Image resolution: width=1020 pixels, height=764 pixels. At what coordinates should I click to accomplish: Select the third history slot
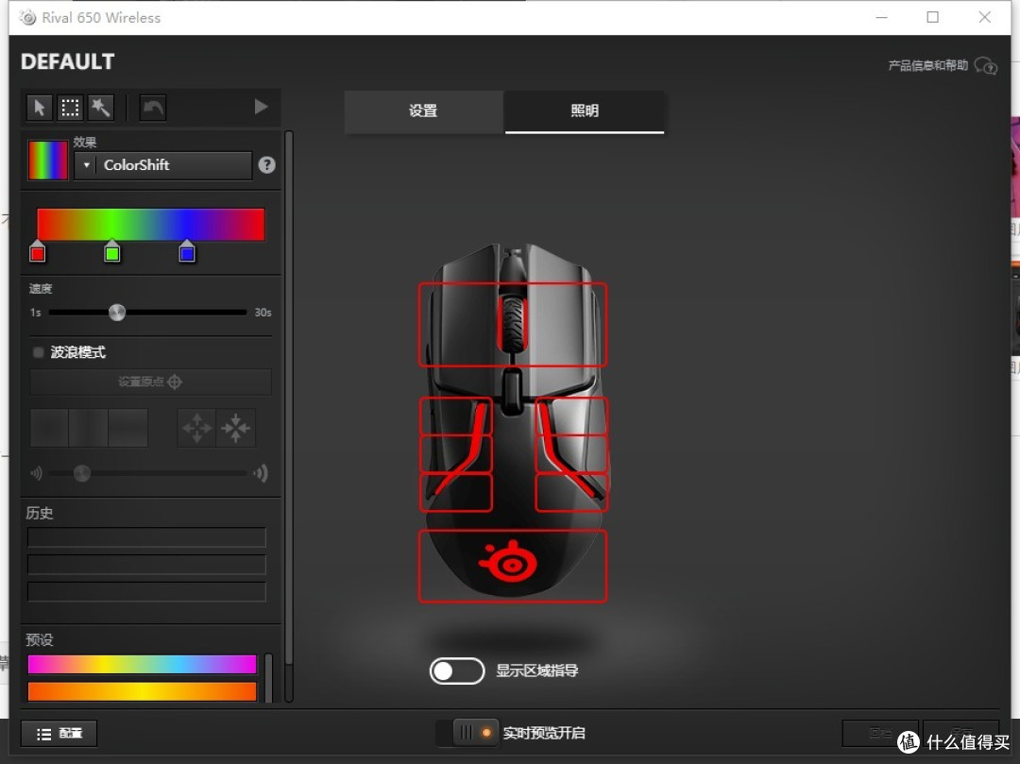click(147, 592)
